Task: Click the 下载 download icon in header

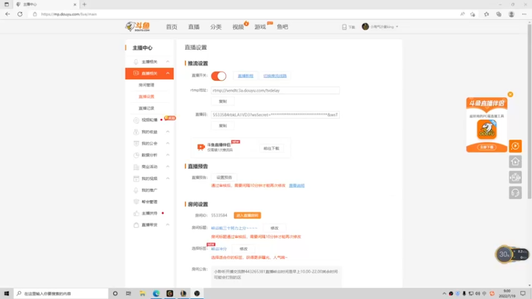Action: pos(344,27)
